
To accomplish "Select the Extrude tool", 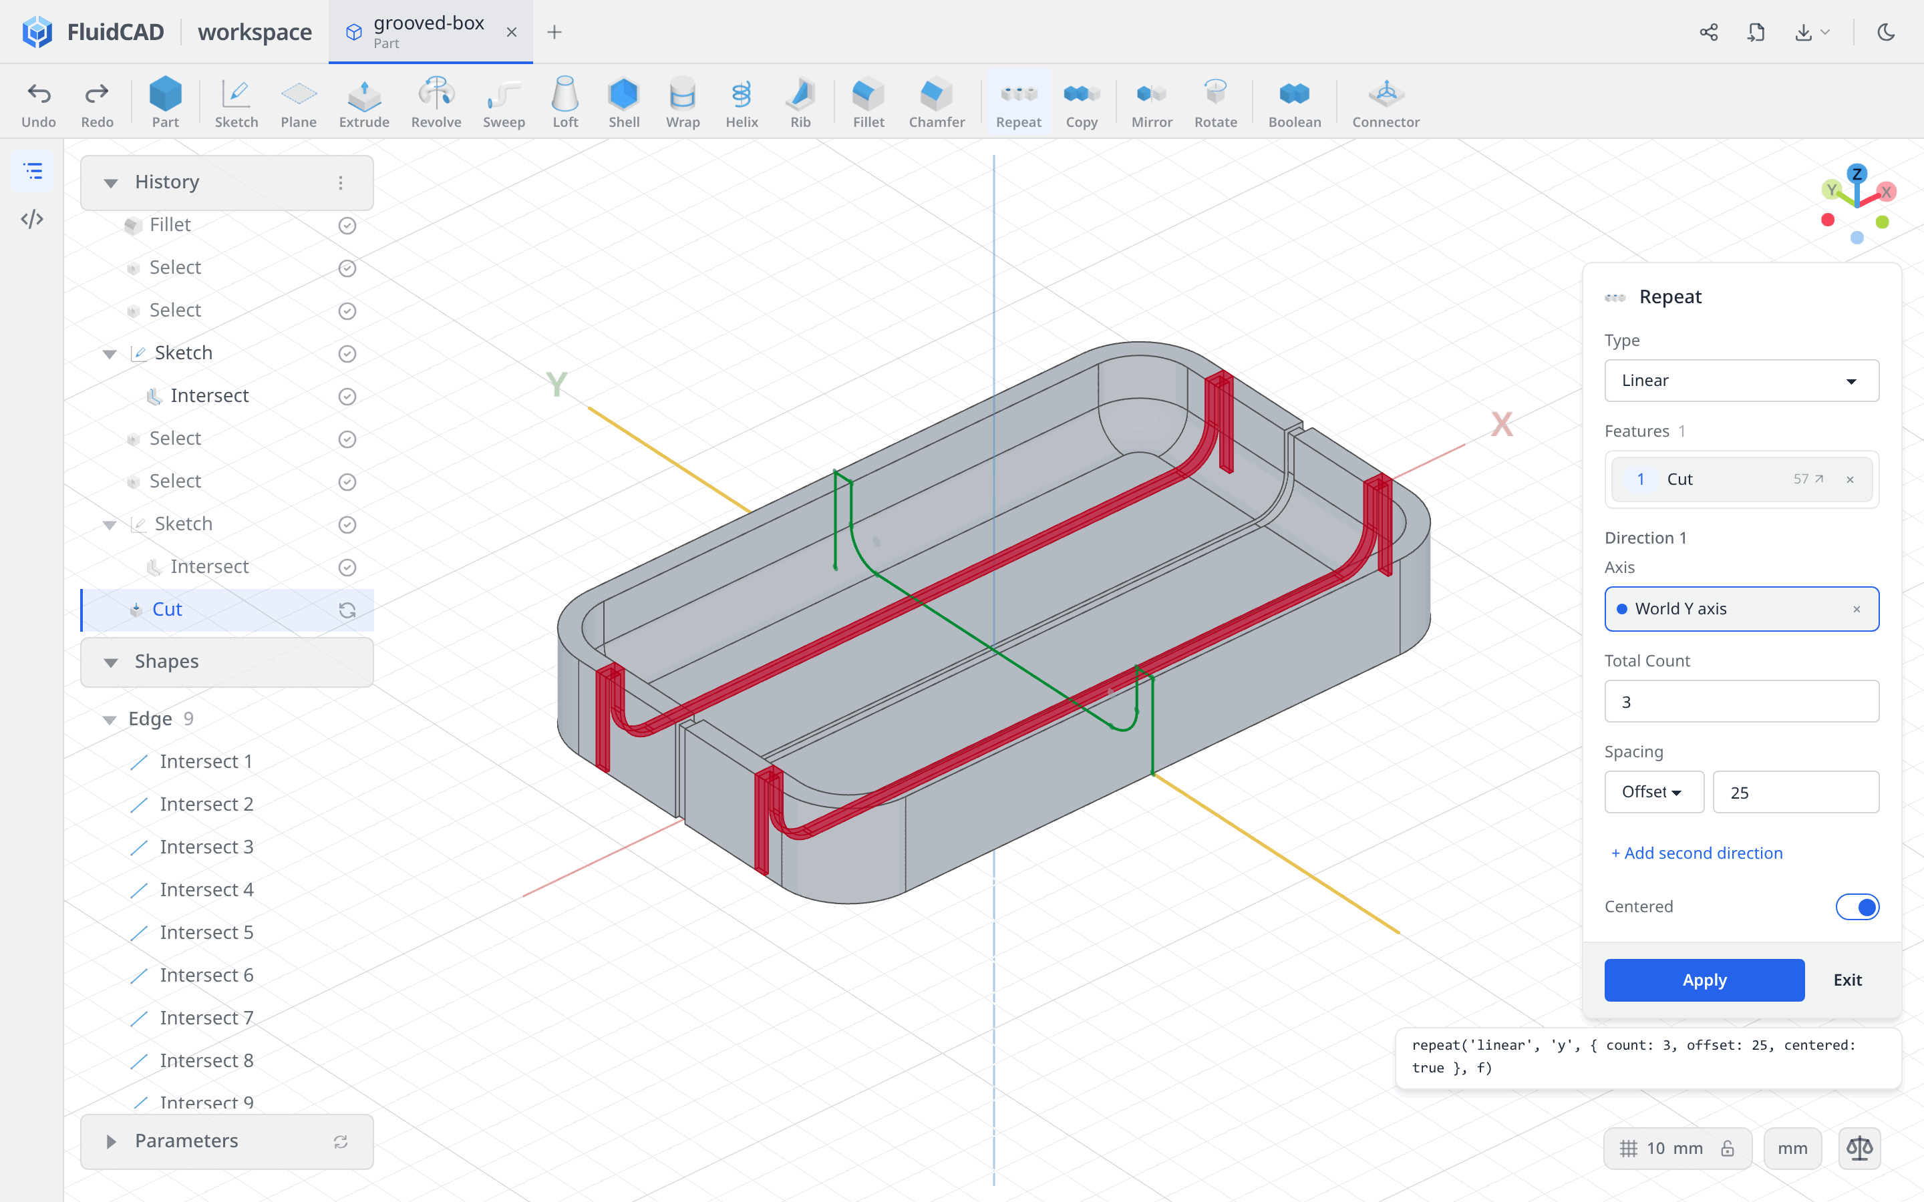I will coord(364,104).
